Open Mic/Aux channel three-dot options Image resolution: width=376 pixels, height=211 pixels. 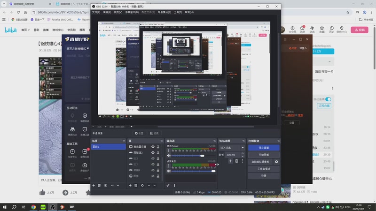click(169, 151)
